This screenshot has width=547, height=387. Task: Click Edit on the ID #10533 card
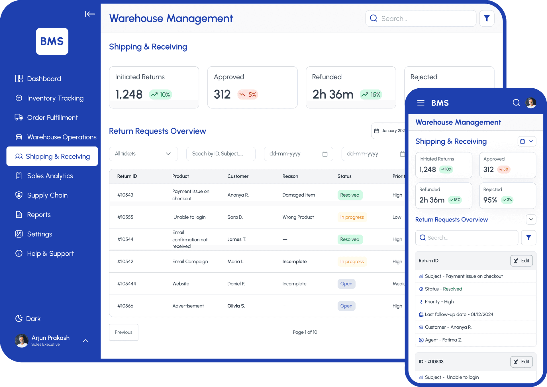point(521,362)
